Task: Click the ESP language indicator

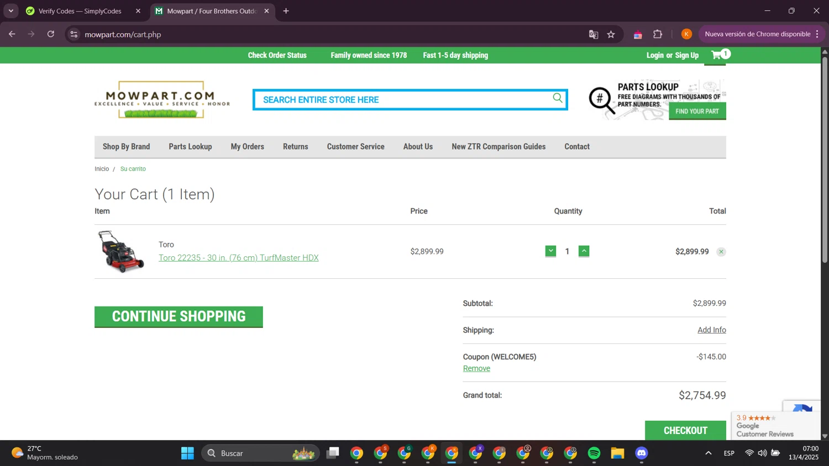Action: click(729, 453)
